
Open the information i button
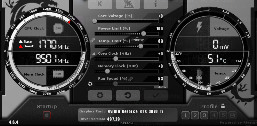156,4
